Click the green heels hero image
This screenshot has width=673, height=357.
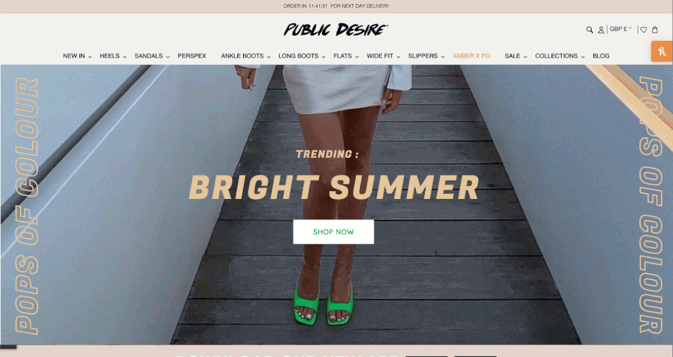tap(336, 205)
